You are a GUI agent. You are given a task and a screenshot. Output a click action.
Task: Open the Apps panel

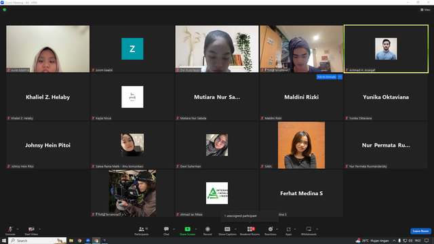tap(288, 230)
